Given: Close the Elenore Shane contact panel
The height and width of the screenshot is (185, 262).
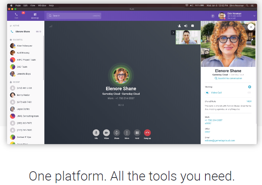Looking at the screenshot, I should 251,27.
